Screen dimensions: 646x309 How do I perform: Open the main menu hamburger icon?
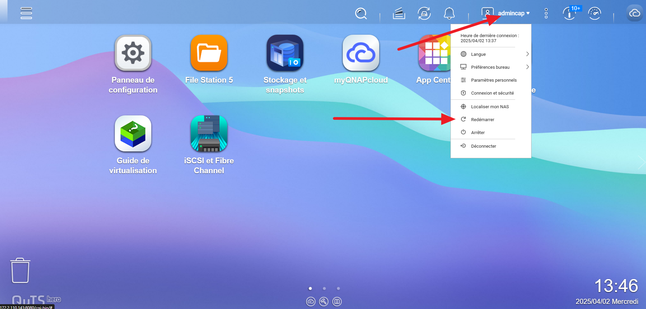[26, 13]
